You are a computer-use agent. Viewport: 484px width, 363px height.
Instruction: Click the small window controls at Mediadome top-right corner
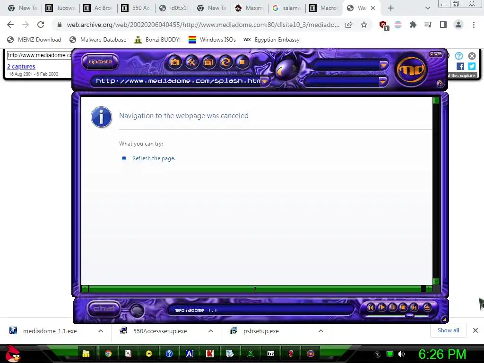(x=435, y=54)
